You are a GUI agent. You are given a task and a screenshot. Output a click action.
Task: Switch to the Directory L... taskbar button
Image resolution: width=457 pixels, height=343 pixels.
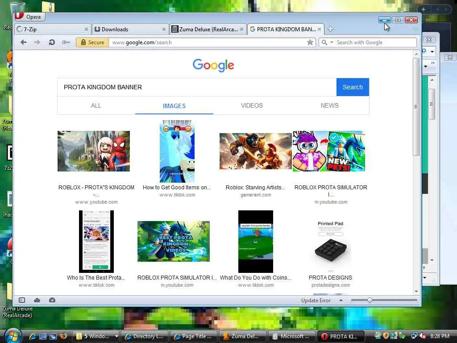[145, 336]
